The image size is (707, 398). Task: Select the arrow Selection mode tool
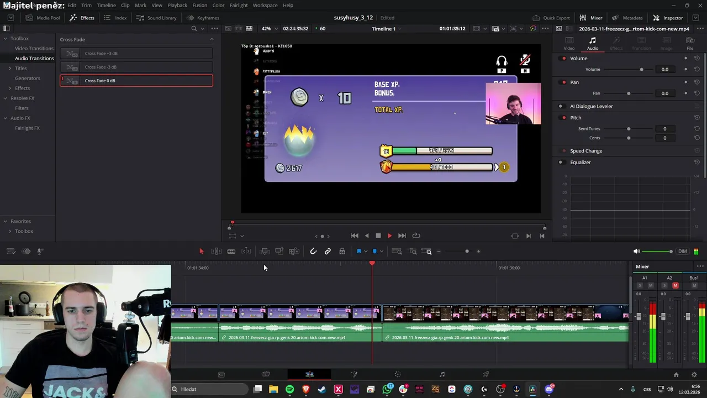[x=201, y=252]
